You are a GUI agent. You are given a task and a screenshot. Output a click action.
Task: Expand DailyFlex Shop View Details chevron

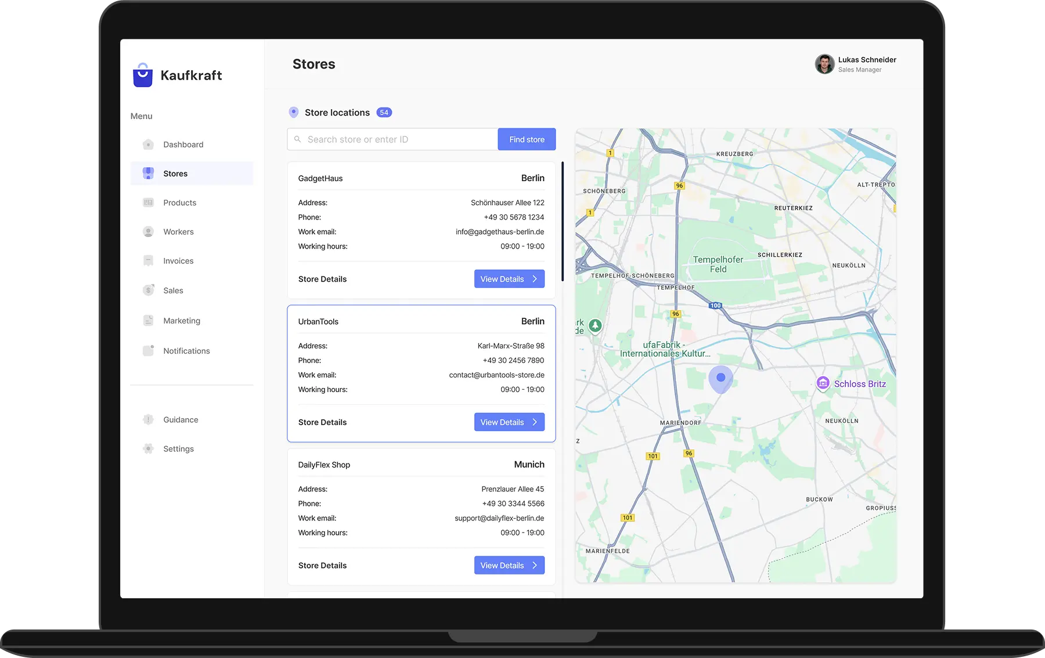[x=535, y=566]
